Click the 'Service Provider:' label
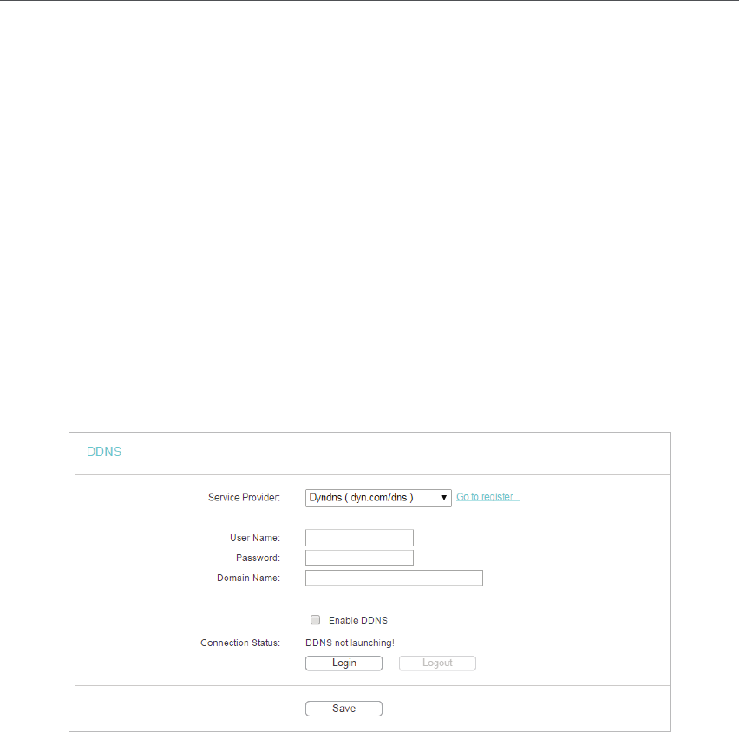 (x=244, y=498)
